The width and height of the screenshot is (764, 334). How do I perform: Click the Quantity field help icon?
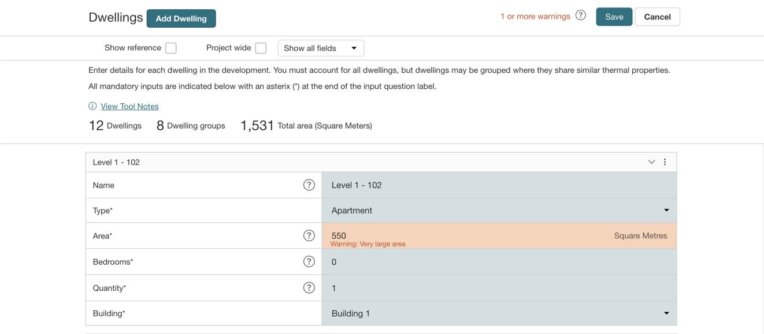[x=309, y=288]
